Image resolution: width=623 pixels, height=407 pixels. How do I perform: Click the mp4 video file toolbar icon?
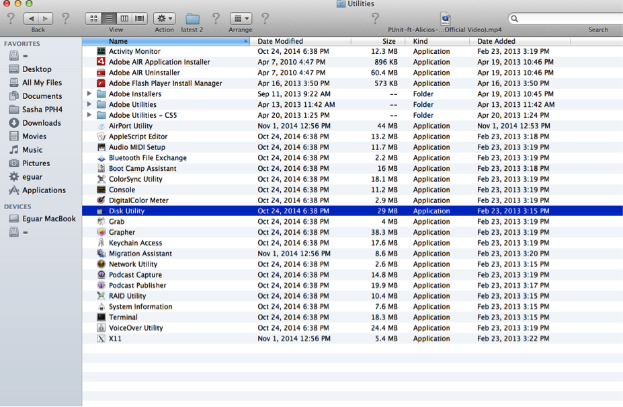pyautogui.click(x=445, y=18)
